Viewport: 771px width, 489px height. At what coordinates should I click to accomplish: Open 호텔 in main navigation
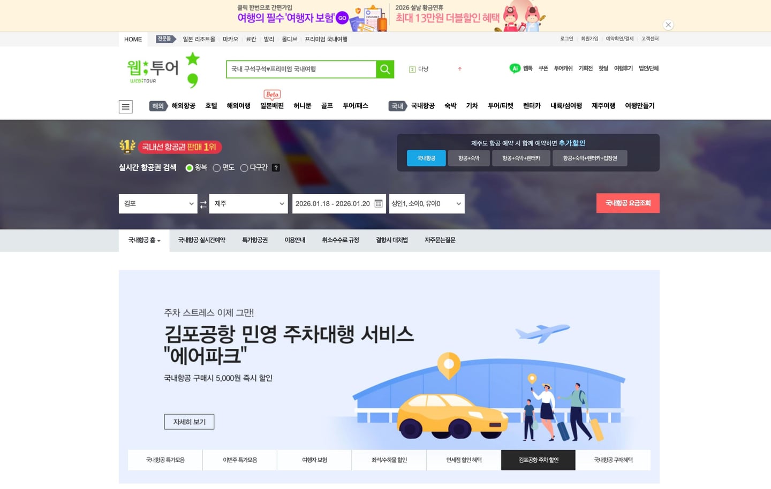(x=211, y=106)
